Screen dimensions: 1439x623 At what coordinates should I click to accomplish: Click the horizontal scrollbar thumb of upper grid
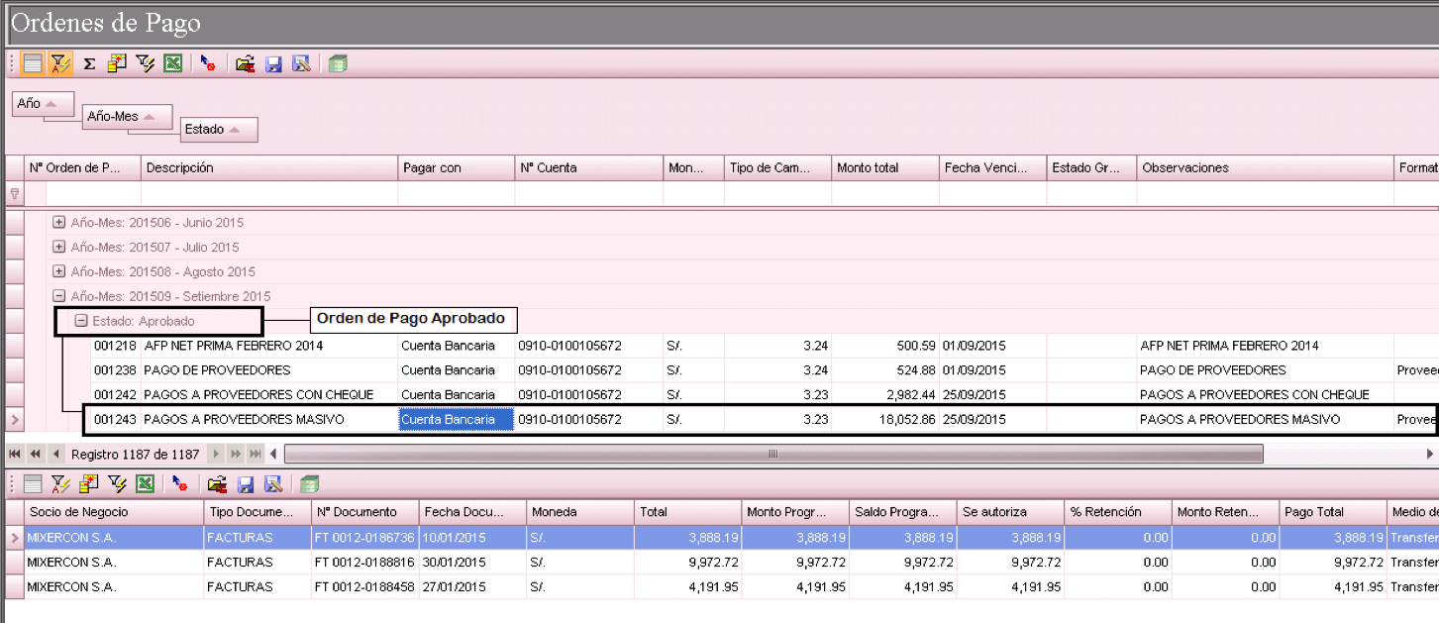pos(773,454)
